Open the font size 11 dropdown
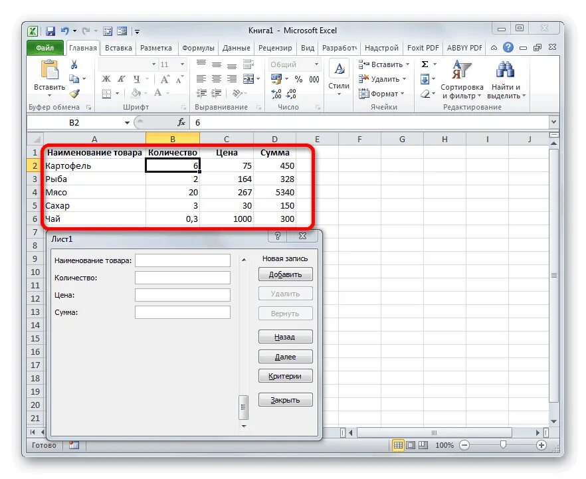Viewport: 586px width, 479px height. (x=182, y=64)
